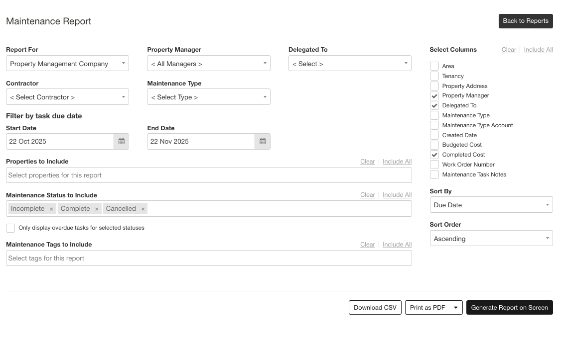This screenshot has height=340, width=564.
Task: Go Back to Reports
Action: click(x=525, y=21)
